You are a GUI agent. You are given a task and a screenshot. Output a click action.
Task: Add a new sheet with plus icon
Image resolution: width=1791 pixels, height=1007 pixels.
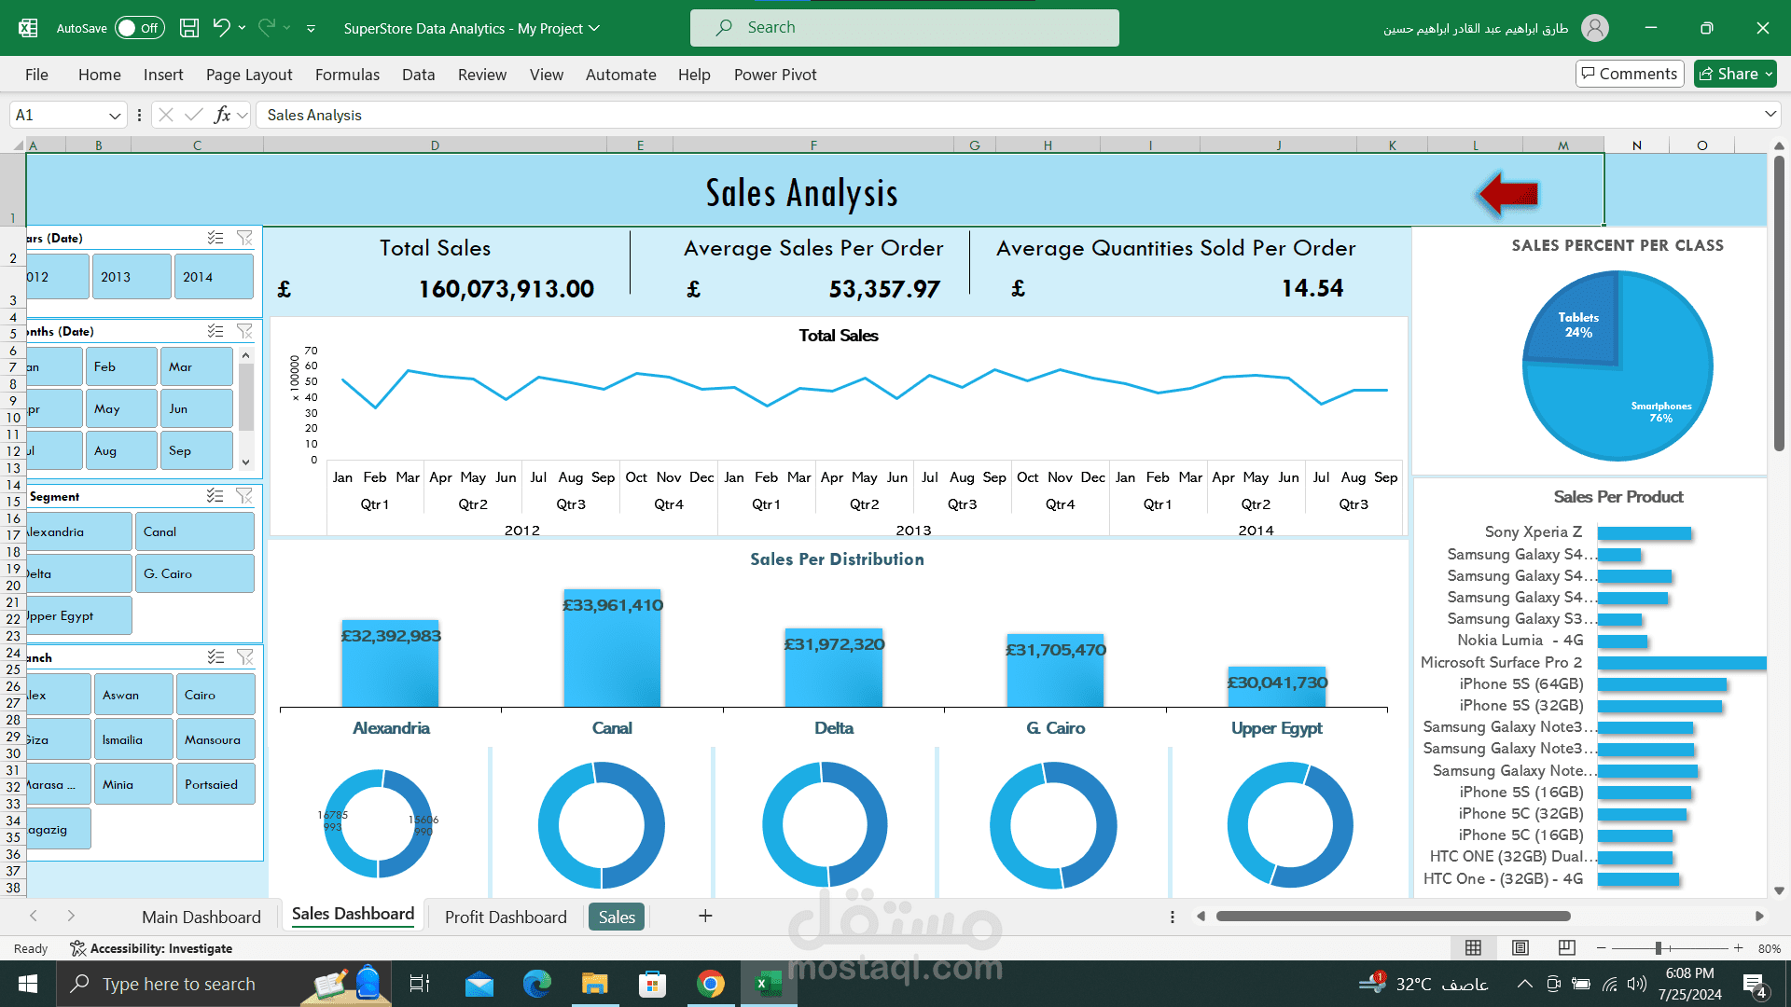705,917
